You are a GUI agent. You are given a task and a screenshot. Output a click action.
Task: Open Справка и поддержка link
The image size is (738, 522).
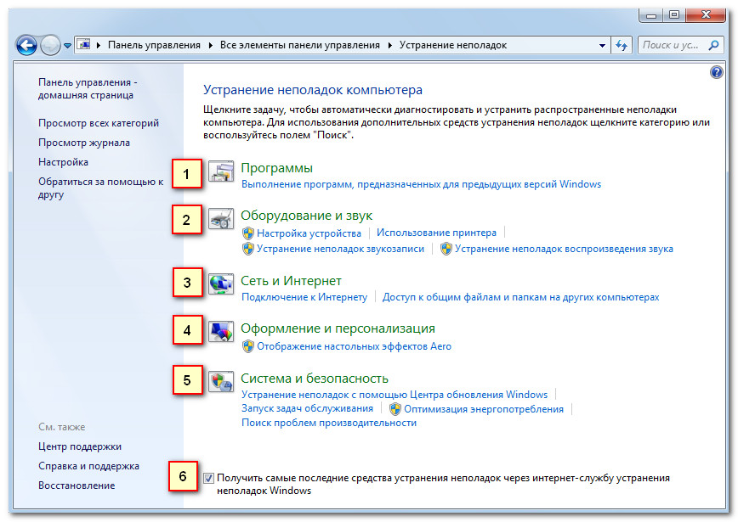[x=88, y=466]
